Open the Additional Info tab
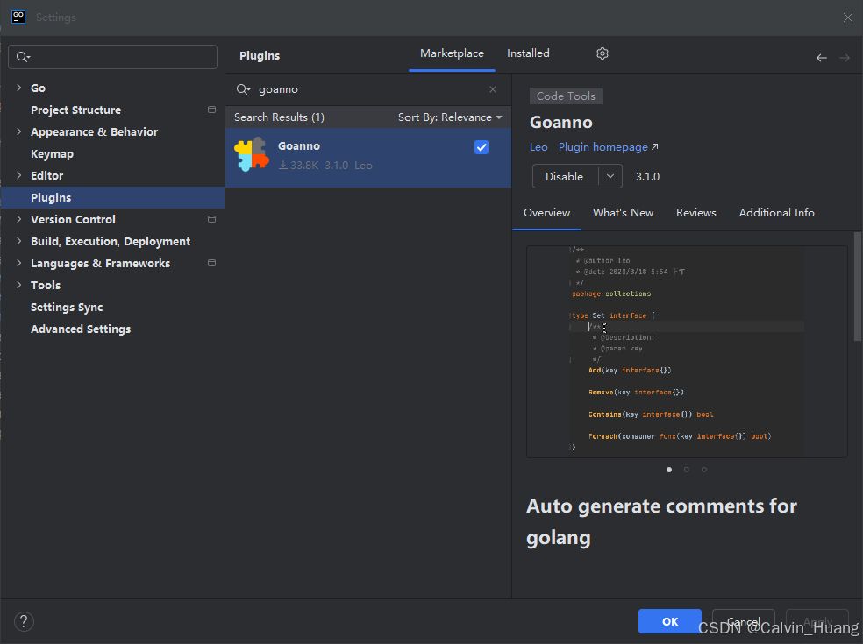Image resolution: width=863 pixels, height=644 pixels. tap(776, 213)
